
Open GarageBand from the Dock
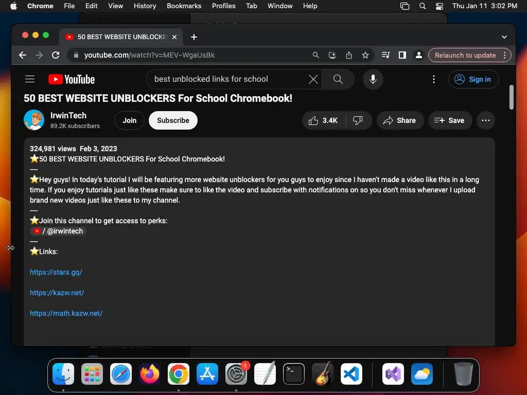coord(323,373)
